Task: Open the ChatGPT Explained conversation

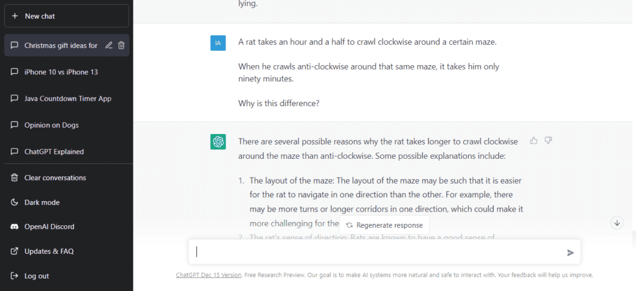Action: coord(54,151)
